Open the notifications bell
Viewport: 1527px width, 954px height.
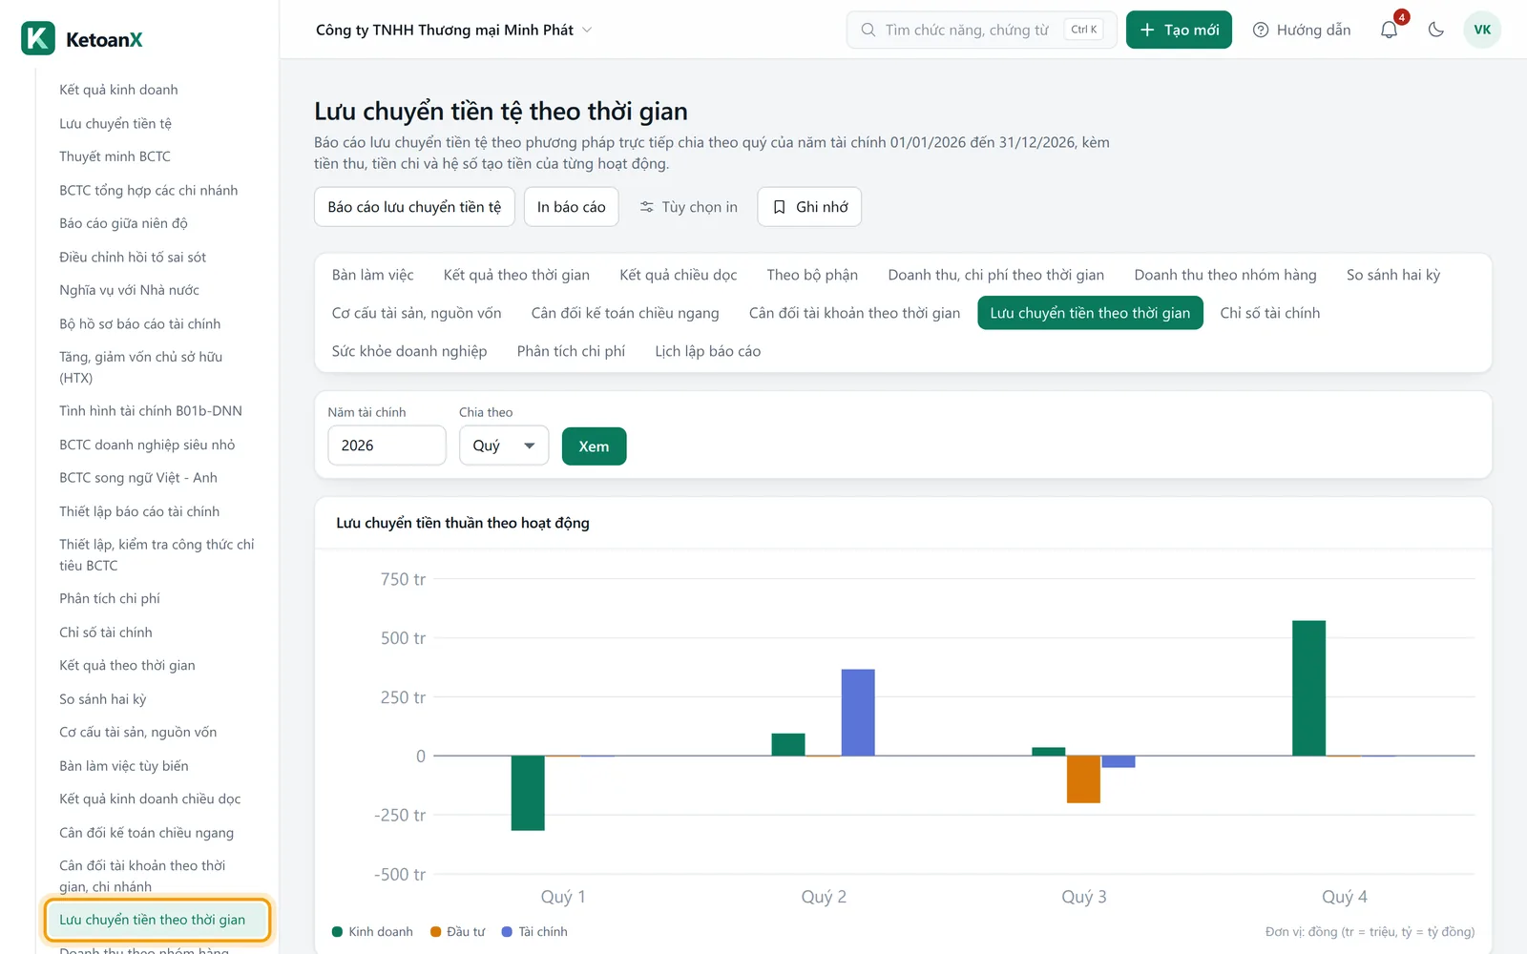point(1390,30)
